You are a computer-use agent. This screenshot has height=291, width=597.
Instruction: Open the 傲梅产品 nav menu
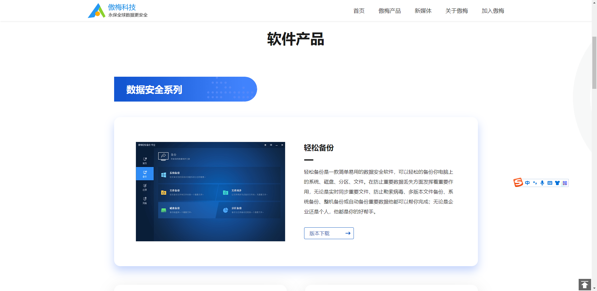point(390,11)
